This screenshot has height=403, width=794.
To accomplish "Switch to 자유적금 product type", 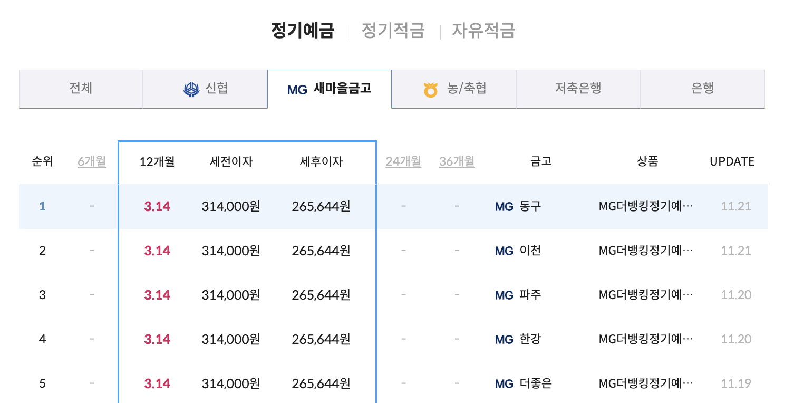I will coord(483,30).
